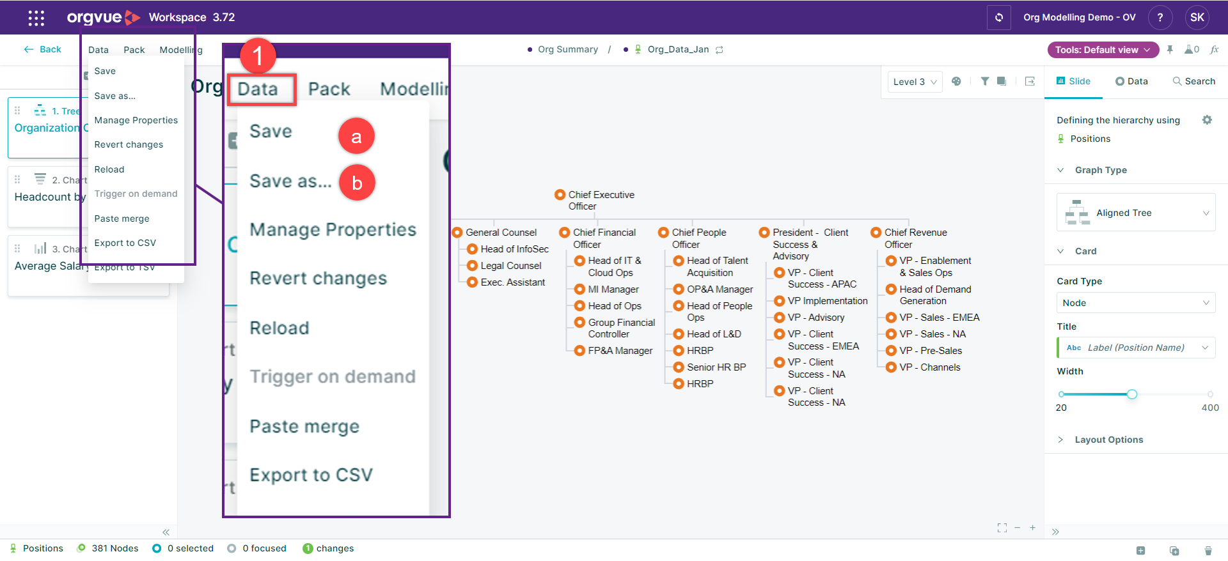This screenshot has height=561, width=1228.
Task: Click the add node icon in status bar
Action: point(1140,550)
